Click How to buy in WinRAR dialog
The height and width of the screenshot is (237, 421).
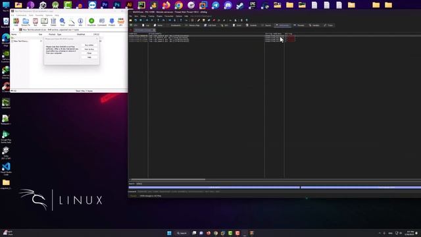(x=89, y=49)
